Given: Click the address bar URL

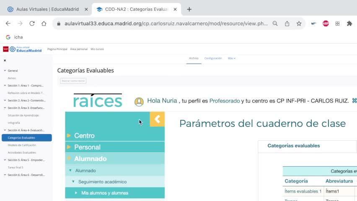Looking at the screenshot, I should (x=166, y=23).
